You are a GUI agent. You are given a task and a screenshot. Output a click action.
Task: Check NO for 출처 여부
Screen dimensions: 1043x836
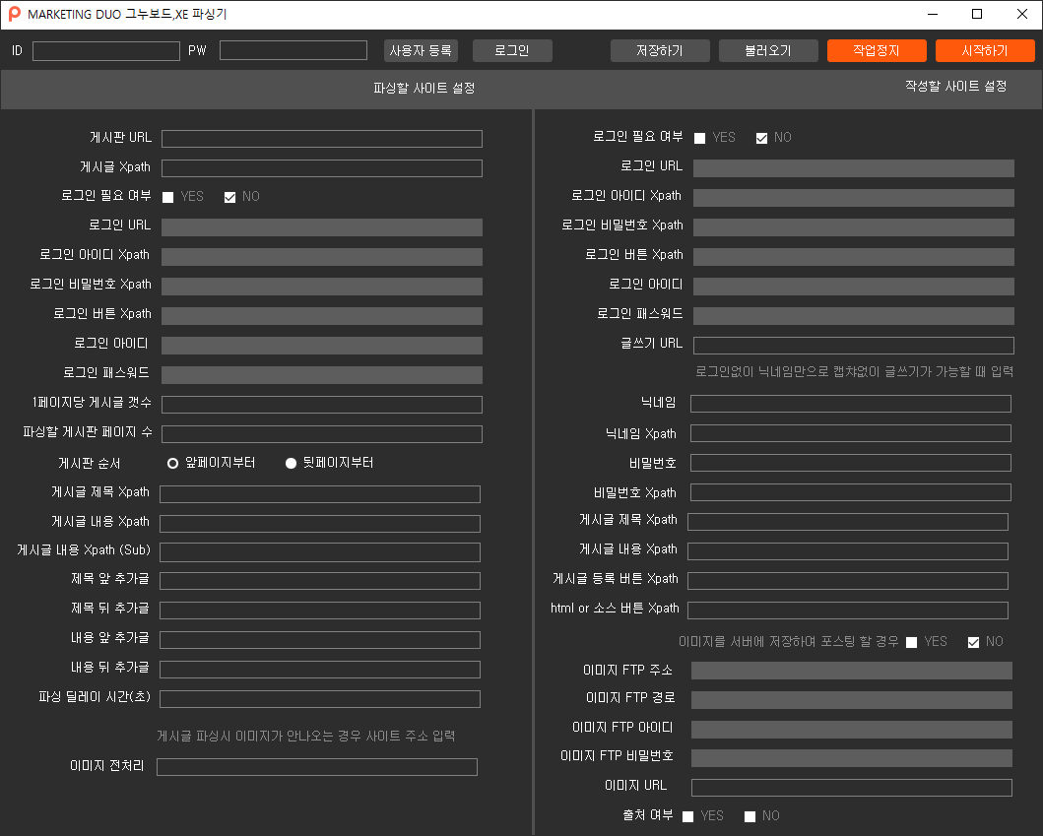click(750, 816)
